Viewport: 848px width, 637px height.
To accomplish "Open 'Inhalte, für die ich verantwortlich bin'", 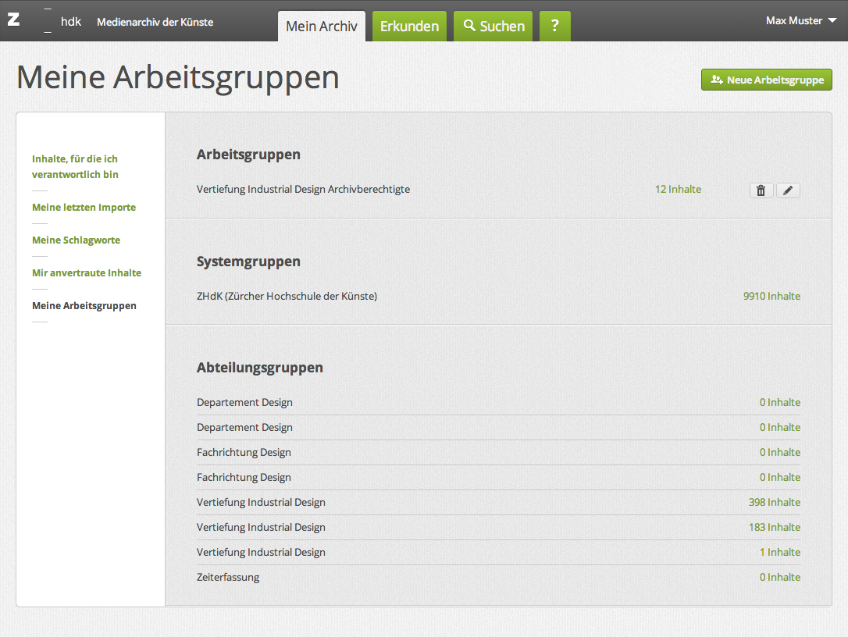I will tap(75, 166).
